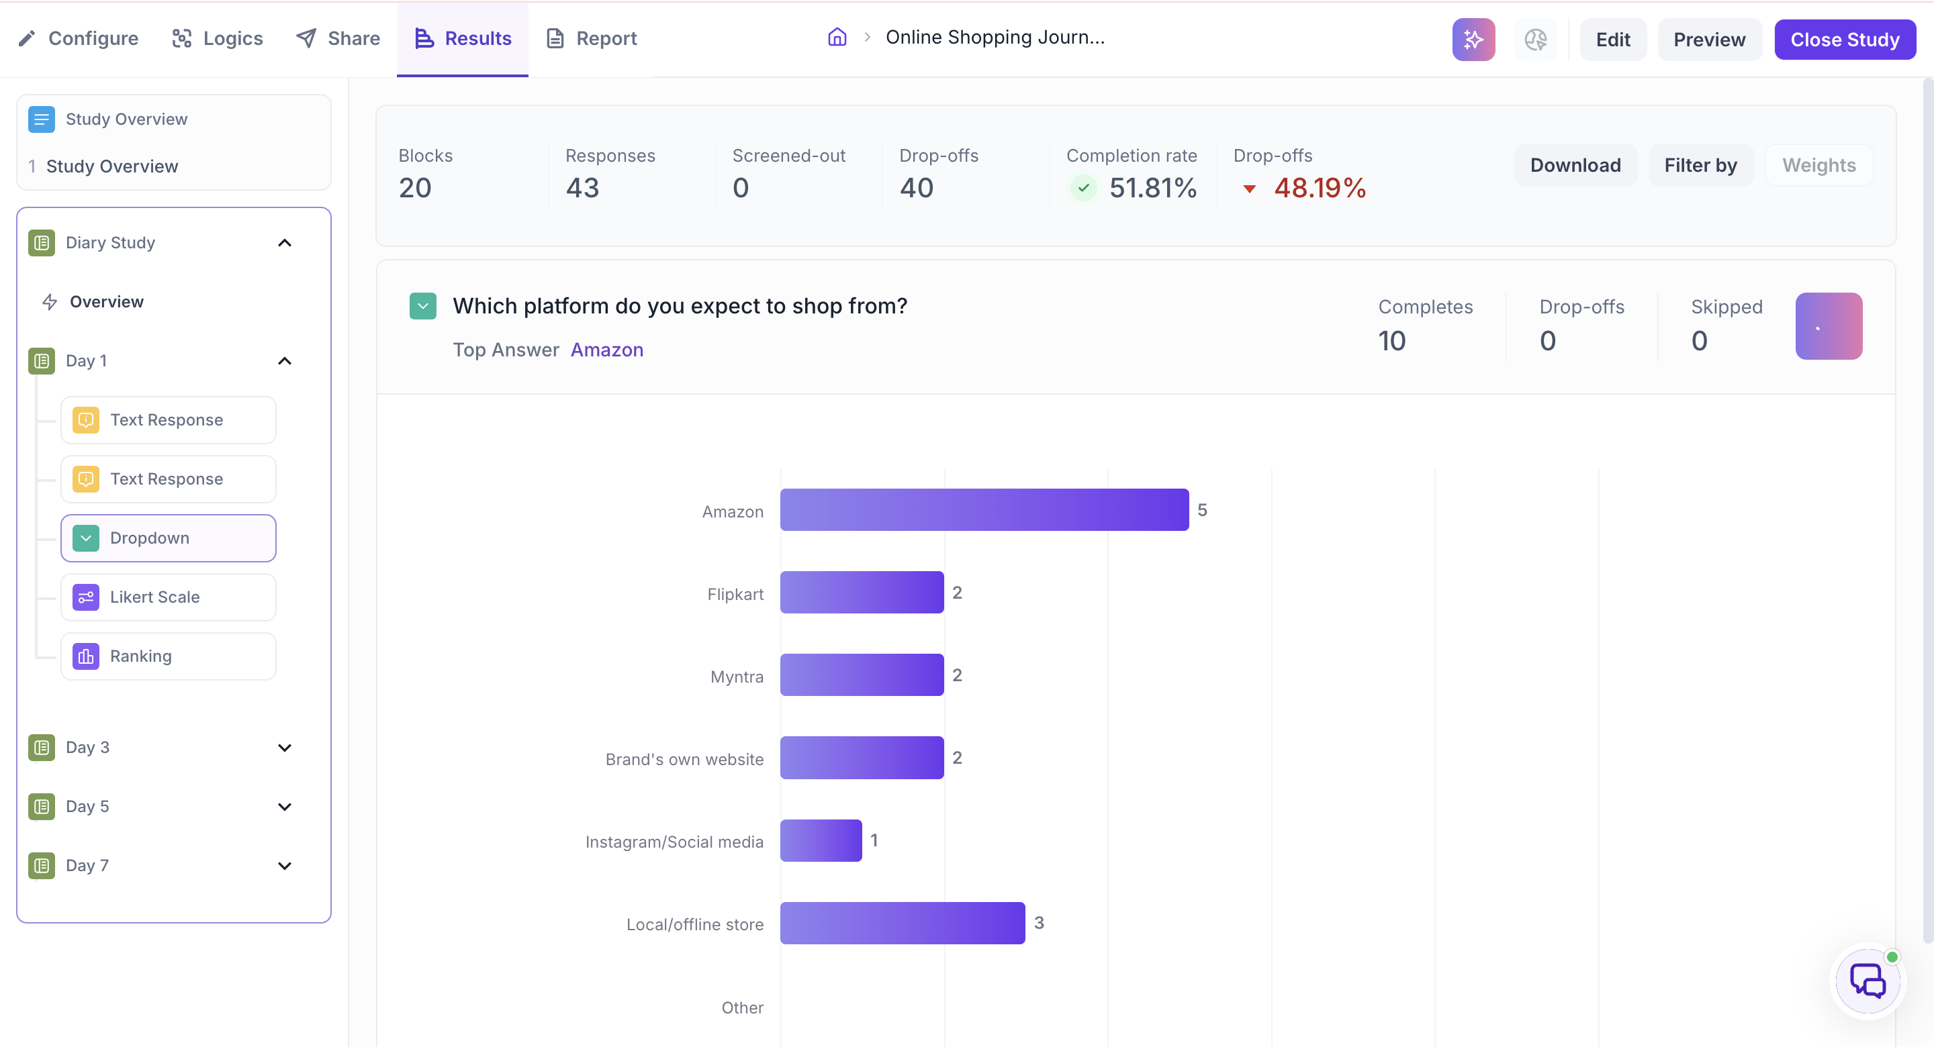Open the Logics tab
The image size is (1934, 1047).
pos(217,38)
